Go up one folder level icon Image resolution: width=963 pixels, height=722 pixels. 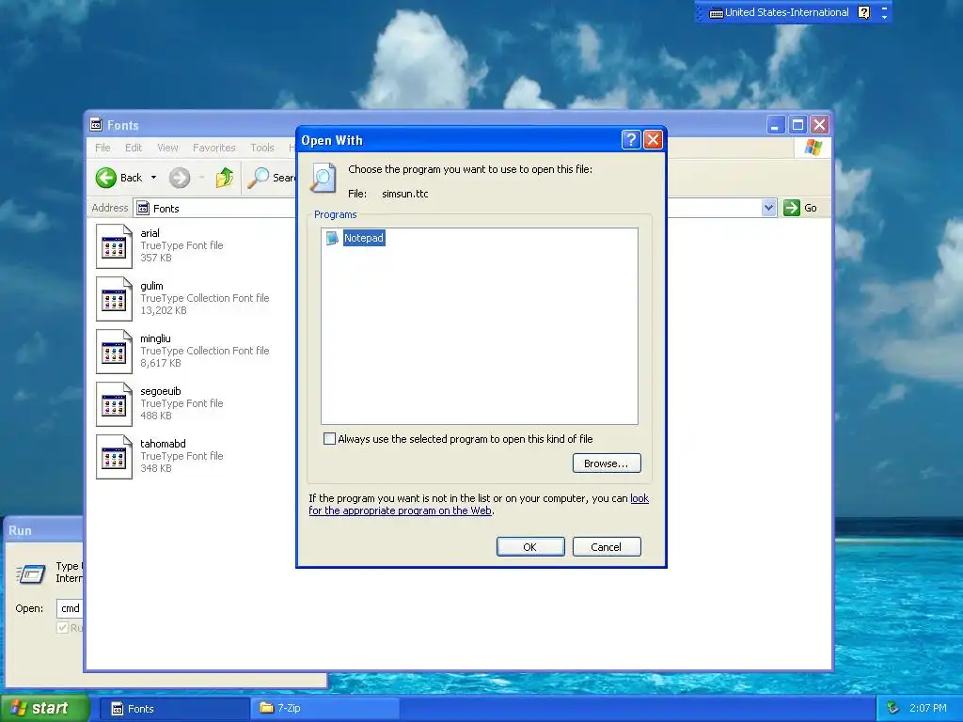pyautogui.click(x=224, y=178)
